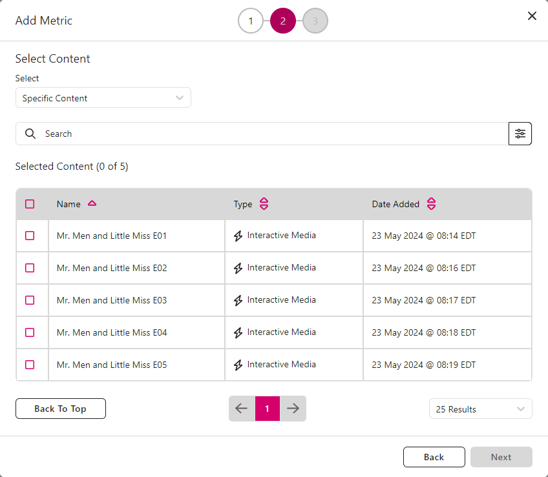Click the Back To Top button
548x477 pixels.
tap(61, 409)
